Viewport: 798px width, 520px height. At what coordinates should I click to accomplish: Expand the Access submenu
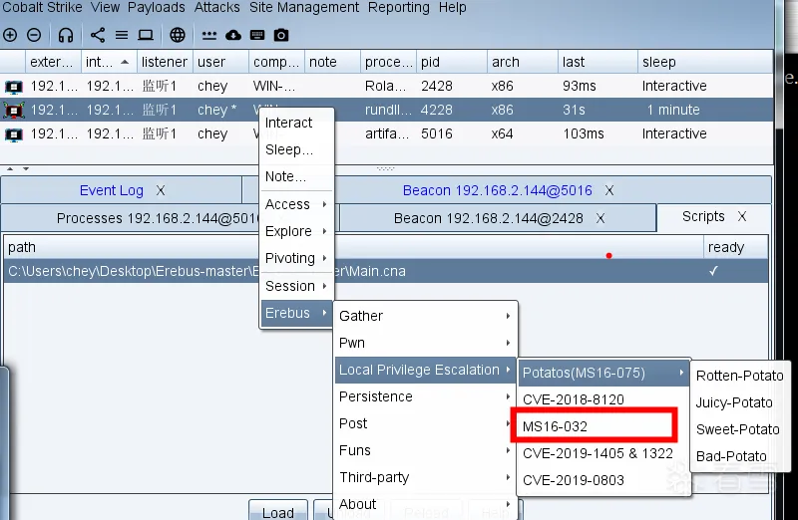click(296, 204)
